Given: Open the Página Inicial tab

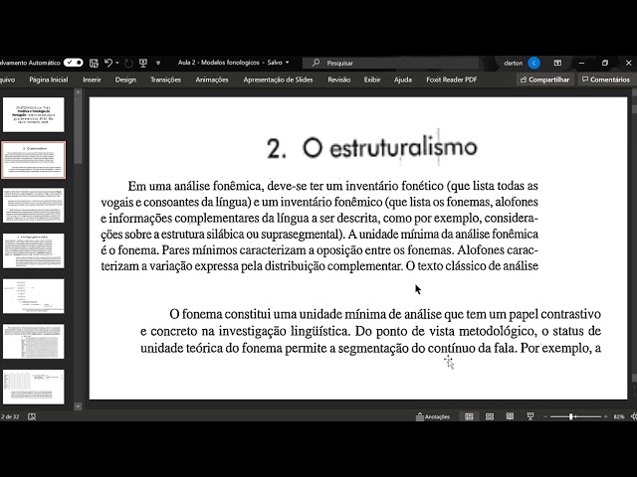Looking at the screenshot, I should (49, 79).
